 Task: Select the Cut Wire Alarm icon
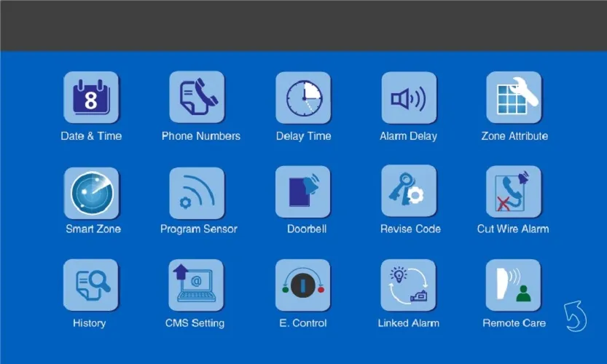pos(514,192)
